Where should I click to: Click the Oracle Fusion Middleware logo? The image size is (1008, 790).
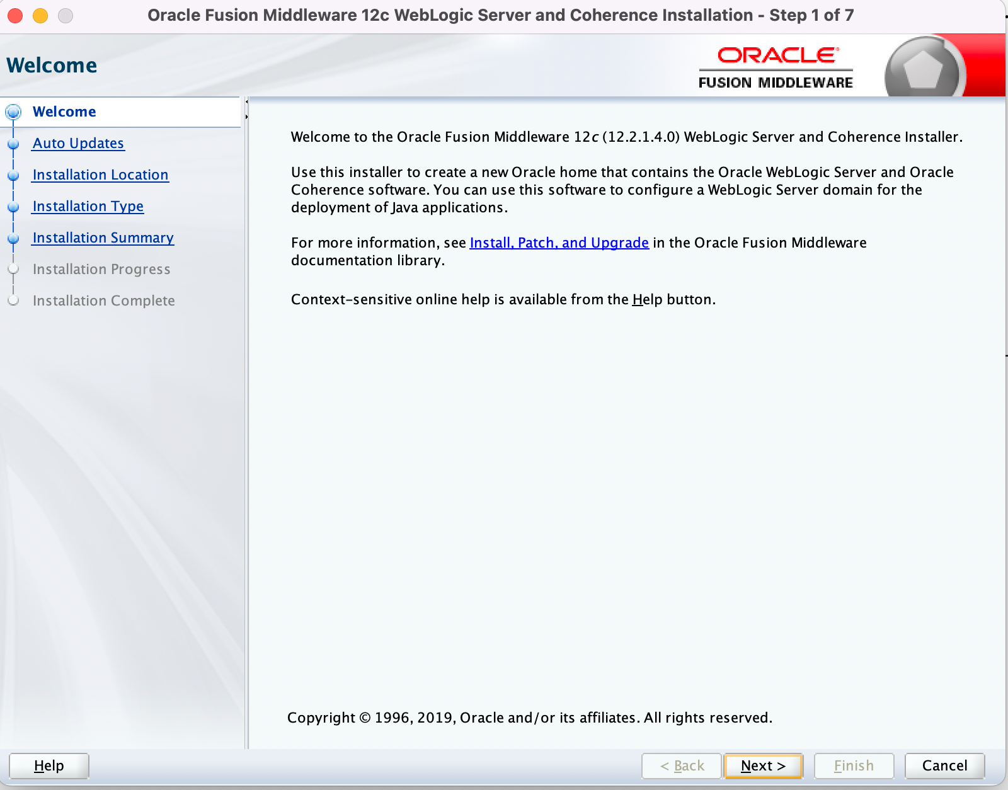pyautogui.click(x=776, y=65)
